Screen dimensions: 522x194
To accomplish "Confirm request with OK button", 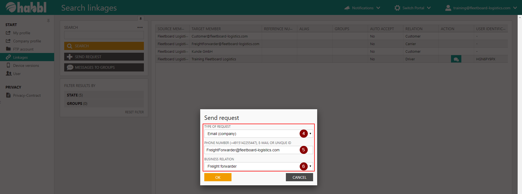I will click(x=218, y=177).
